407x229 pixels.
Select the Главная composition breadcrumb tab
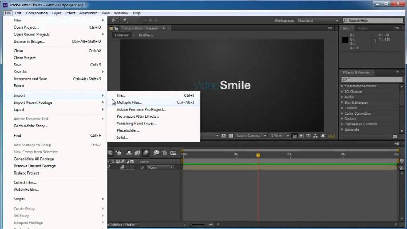coord(122,35)
